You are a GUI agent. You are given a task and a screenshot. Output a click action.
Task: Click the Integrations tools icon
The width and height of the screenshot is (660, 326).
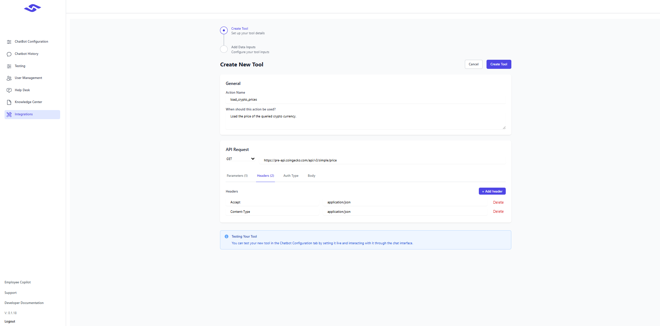pos(9,115)
